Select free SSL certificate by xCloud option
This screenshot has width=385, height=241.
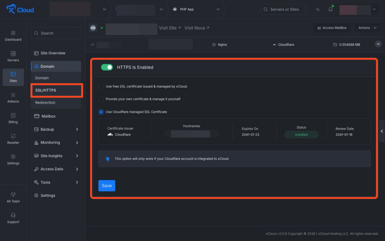click(x=101, y=87)
